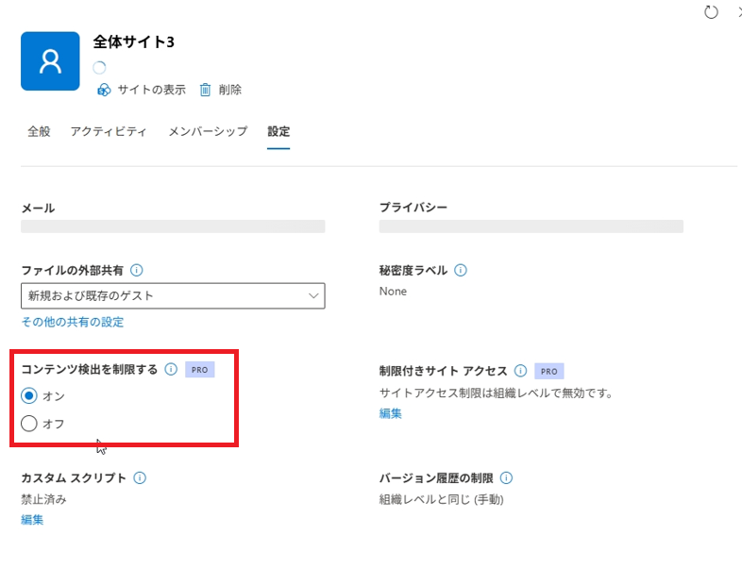Click サイトアクセス制限は組織レベルで無効です text

[496, 393]
